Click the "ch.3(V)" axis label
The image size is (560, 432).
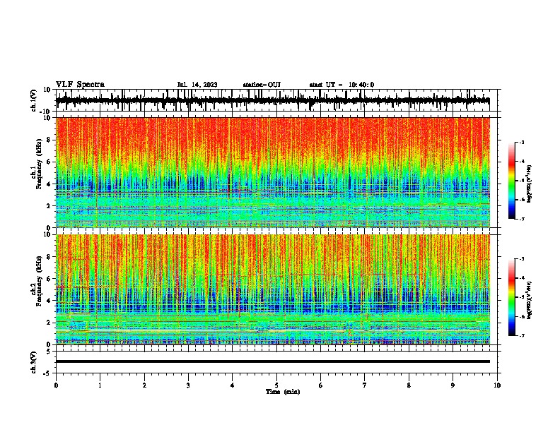coord(34,362)
